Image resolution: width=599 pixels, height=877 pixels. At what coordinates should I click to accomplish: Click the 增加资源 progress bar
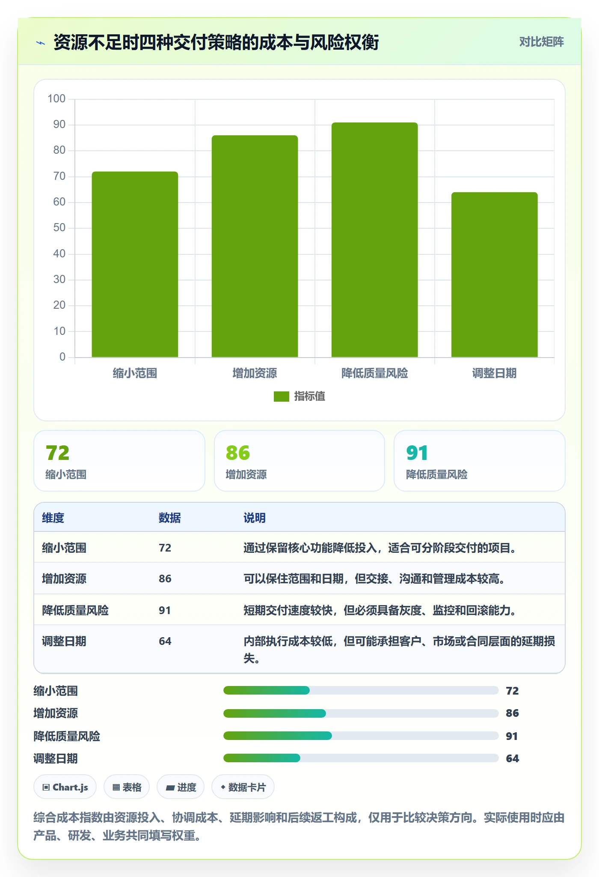pyautogui.click(x=361, y=713)
